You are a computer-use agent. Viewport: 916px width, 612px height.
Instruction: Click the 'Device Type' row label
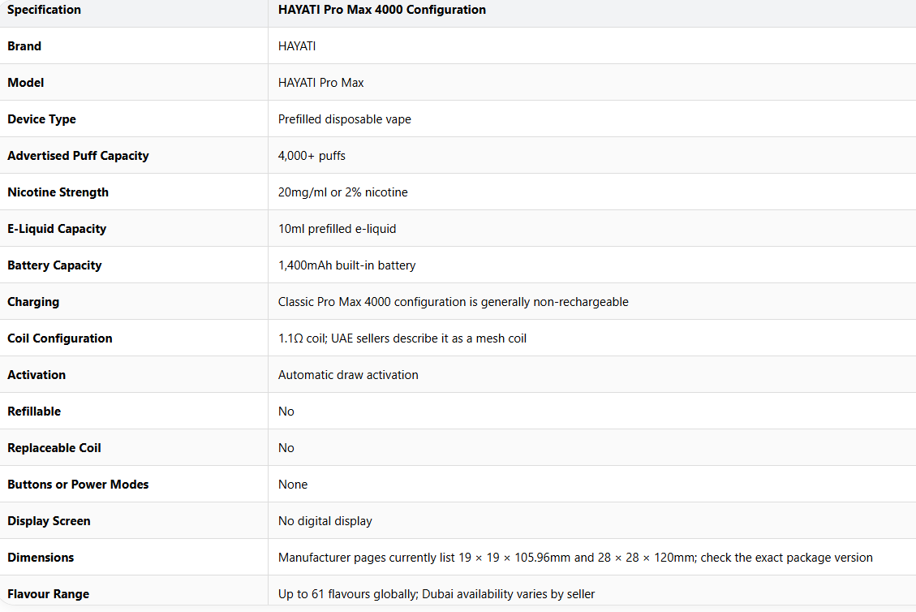point(41,119)
